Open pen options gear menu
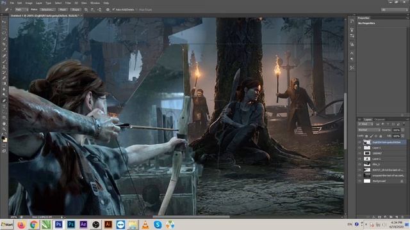 [108, 10]
